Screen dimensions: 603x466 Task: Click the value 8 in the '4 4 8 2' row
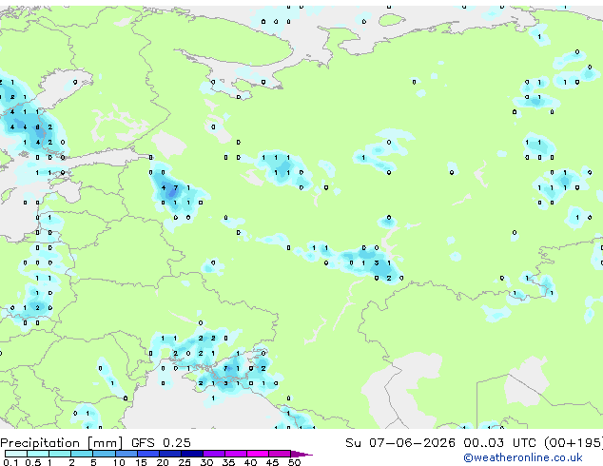pyautogui.click(x=37, y=126)
